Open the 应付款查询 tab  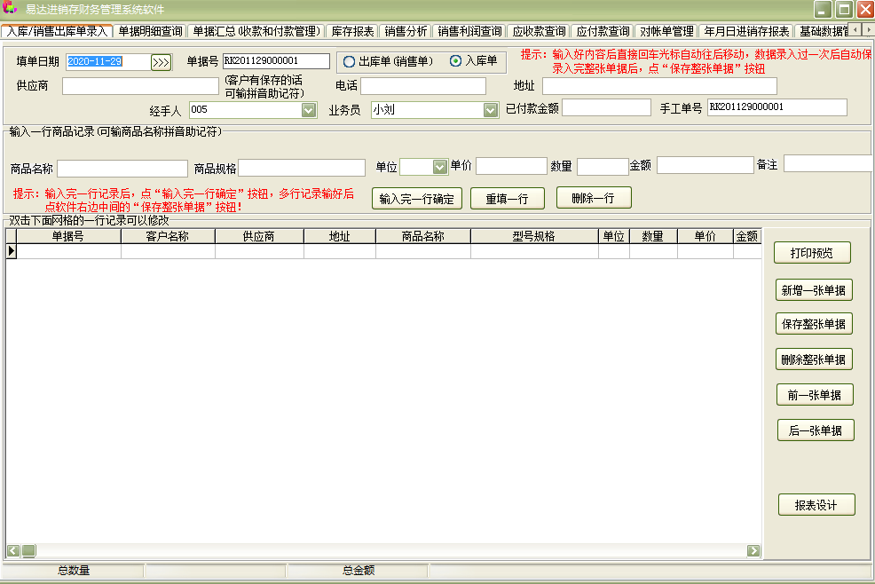coord(603,31)
